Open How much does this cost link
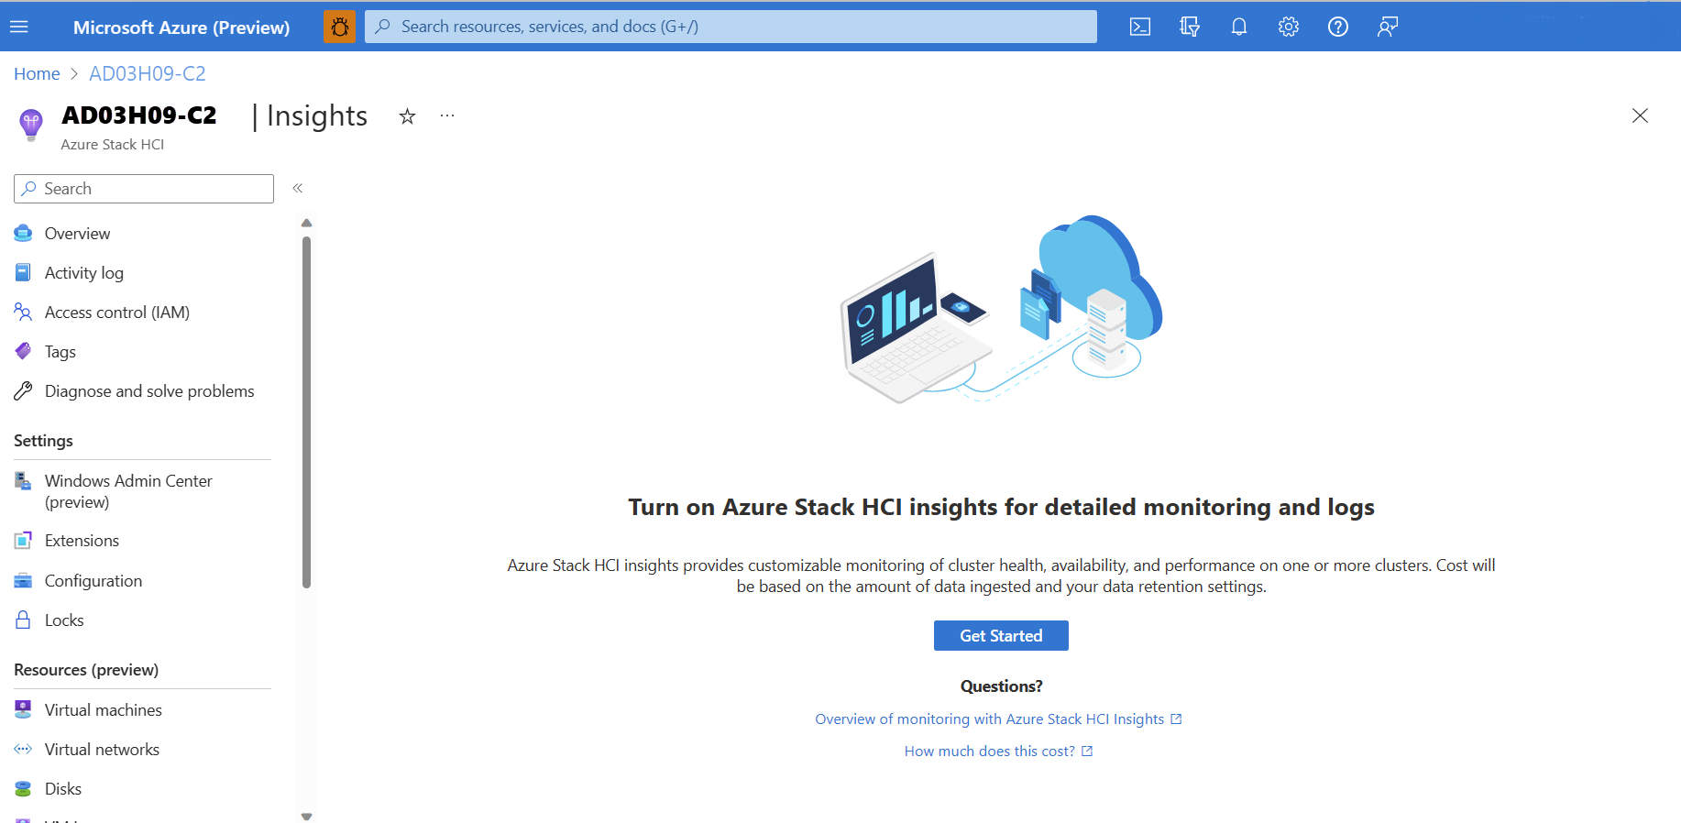Screen dimensions: 1681x823 [x=990, y=752]
